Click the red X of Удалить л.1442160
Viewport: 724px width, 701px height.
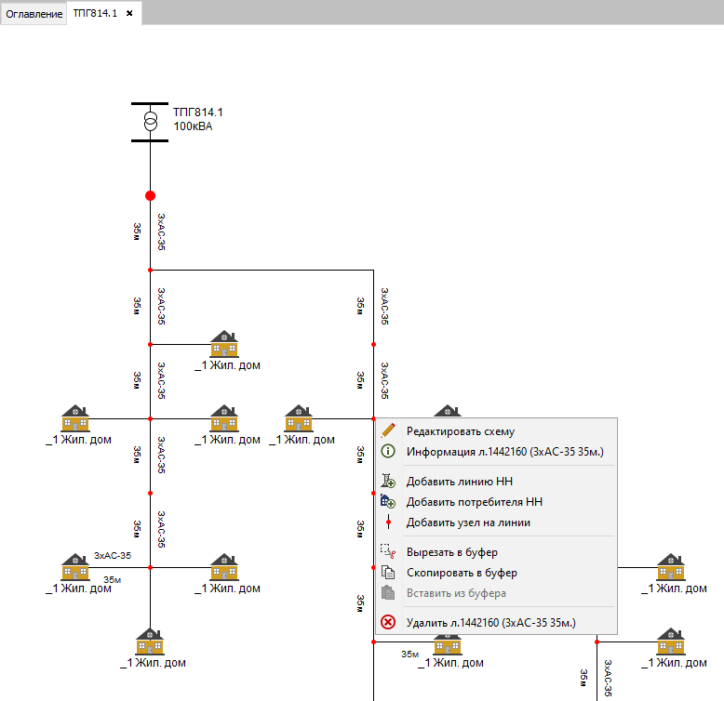point(388,622)
